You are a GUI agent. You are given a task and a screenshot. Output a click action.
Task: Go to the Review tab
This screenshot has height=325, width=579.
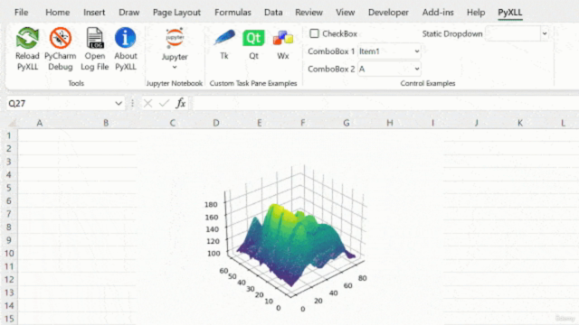coord(308,12)
